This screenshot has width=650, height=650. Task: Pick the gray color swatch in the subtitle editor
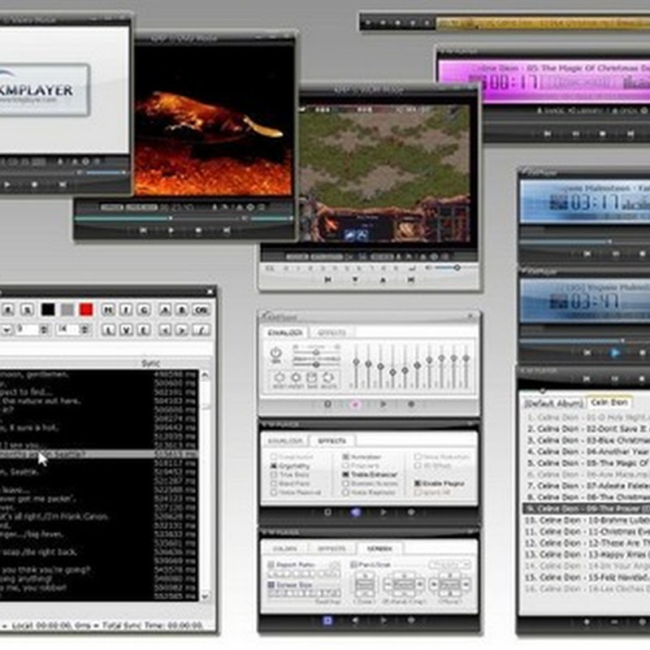point(67,310)
